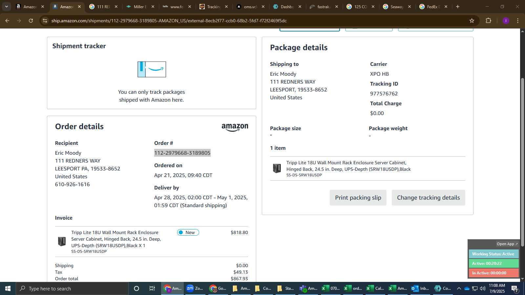Viewport: 525px width, 295px height.
Task: Switch to the UPS Tracking tab
Action: tap(213, 7)
